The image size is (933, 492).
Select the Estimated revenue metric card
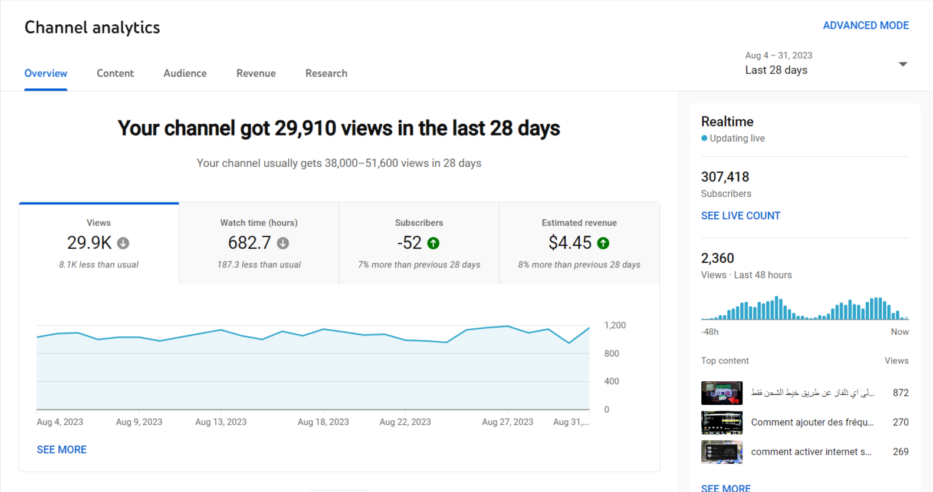click(x=579, y=243)
